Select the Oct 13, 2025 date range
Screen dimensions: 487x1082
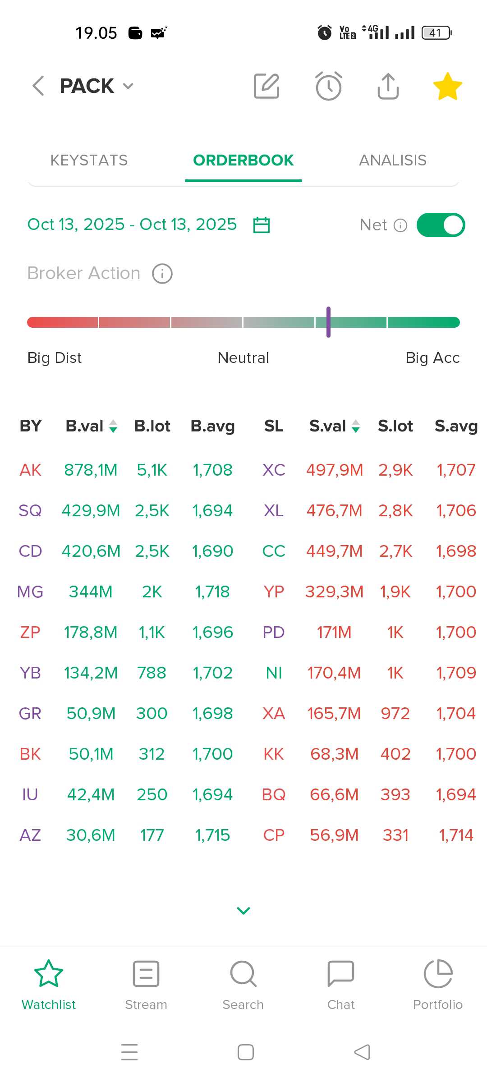[x=132, y=225]
